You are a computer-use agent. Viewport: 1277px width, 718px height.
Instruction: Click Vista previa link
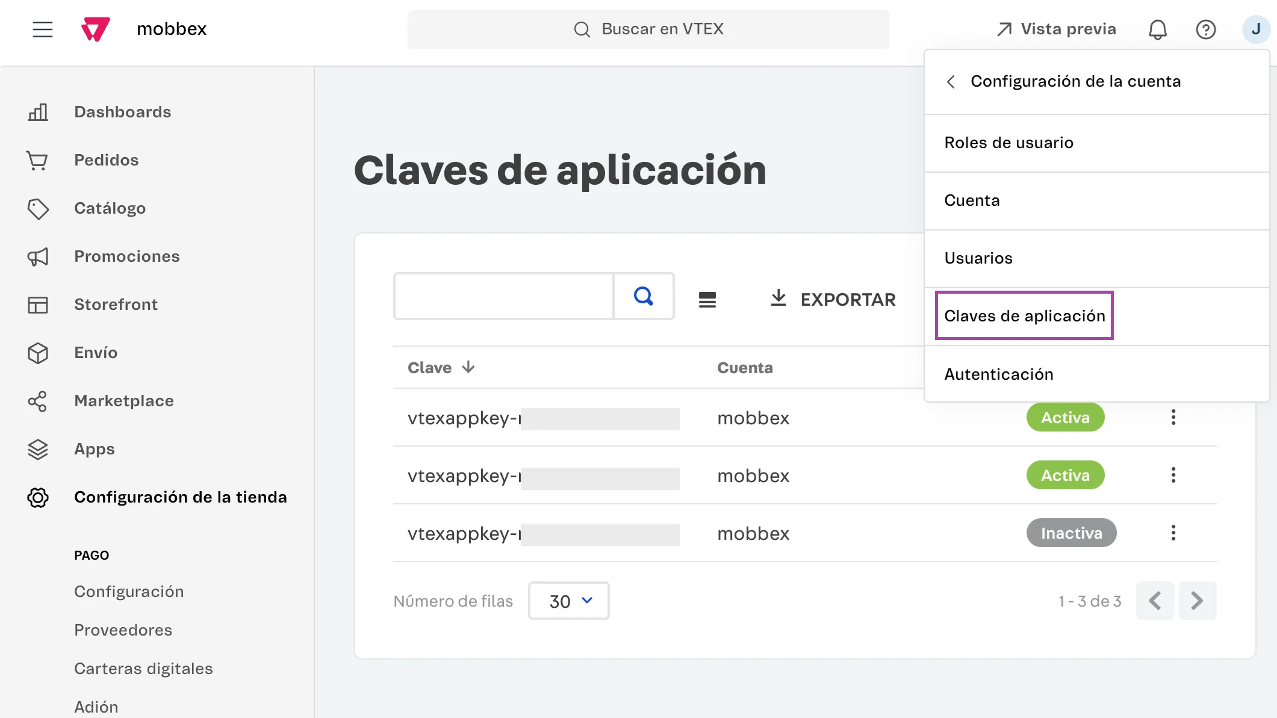click(x=1056, y=29)
